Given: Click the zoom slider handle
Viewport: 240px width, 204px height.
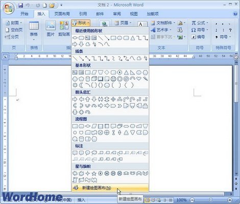Looking at the screenshot, I should pyautogui.click(x=210, y=200).
